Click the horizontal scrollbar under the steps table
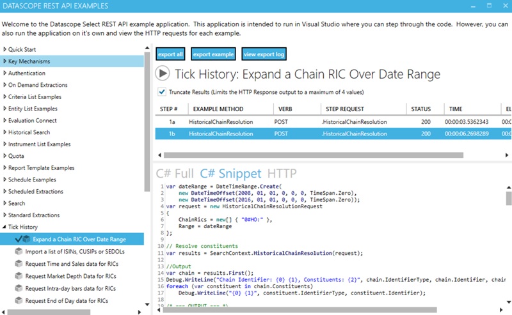This screenshot has width=512, height=315. tap(320, 155)
